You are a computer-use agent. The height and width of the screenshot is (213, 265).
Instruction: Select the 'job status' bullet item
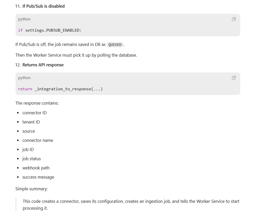coord(32,159)
